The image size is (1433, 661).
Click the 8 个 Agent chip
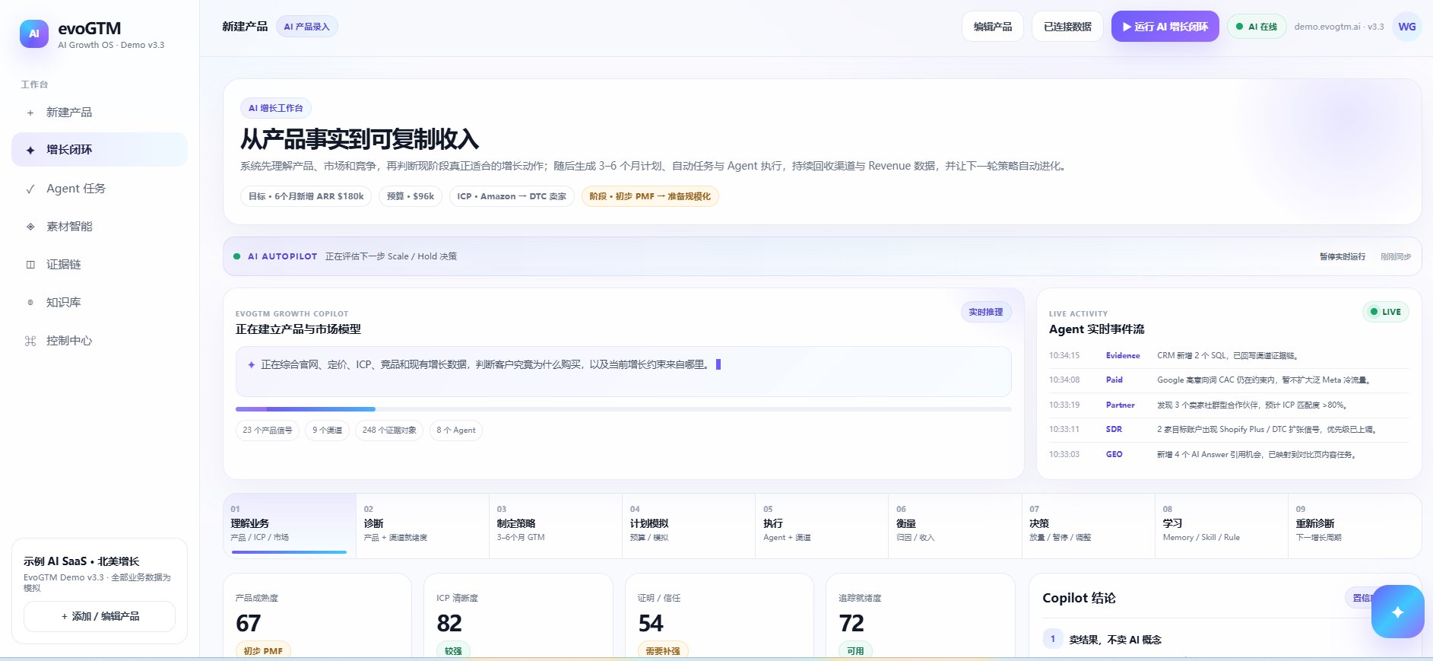pyautogui.click(x=456, y=431)
